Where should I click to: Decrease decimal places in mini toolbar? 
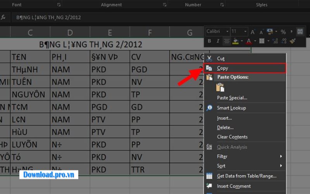tap(284, 41)
